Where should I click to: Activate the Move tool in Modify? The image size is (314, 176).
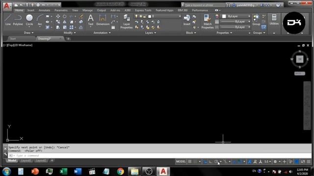point(58,16)
